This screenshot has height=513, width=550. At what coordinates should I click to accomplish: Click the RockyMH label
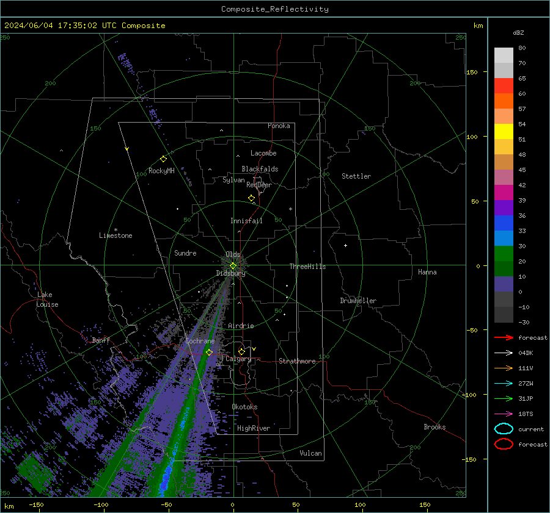click(161, 171)
